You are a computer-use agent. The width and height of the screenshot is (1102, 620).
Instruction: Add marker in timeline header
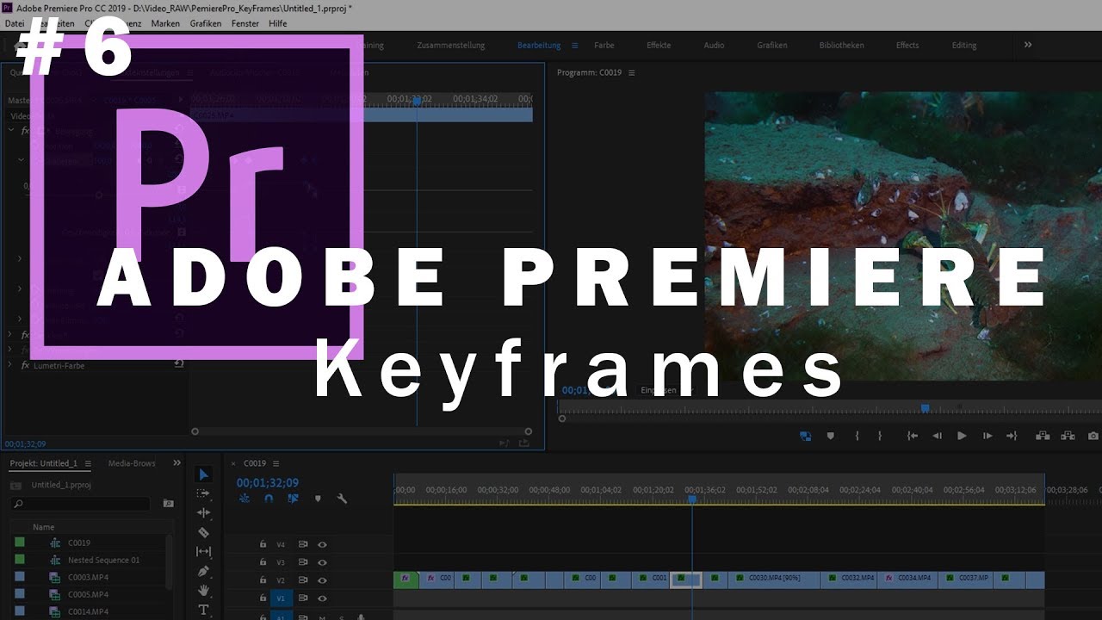pos(318,499)
